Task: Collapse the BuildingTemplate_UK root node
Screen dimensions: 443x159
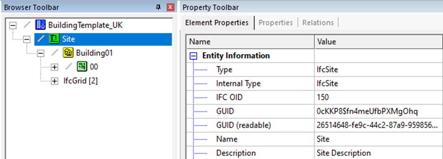Action: [x=13, y=25]
